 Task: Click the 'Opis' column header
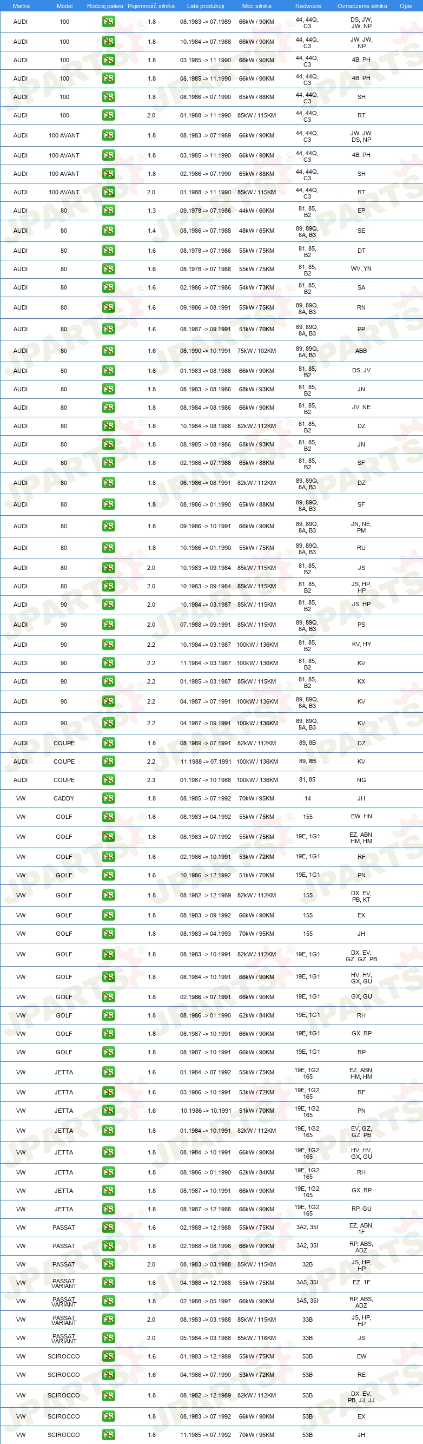(406, 6)
